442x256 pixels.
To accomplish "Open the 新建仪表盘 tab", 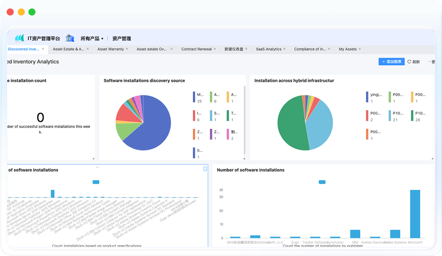I will [x=234, y=49].
